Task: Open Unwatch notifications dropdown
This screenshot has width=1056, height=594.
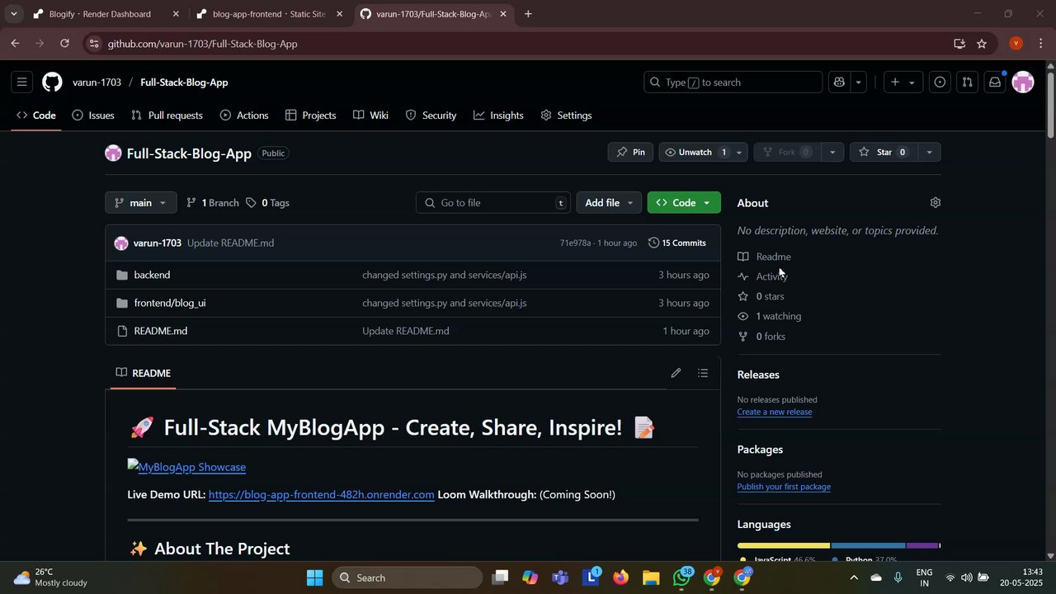Action: click(x=705, y=153)
